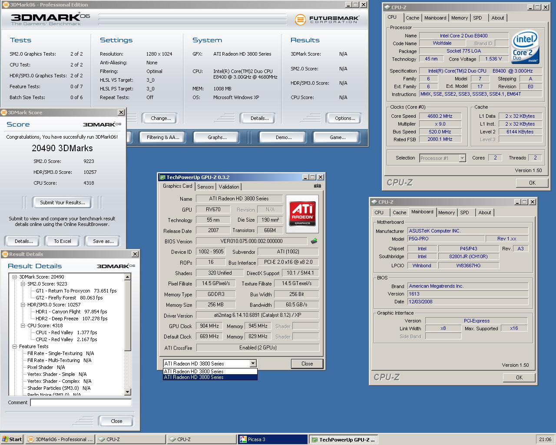Collapse the Feature Tests tree node

click(x=14, y=346)
